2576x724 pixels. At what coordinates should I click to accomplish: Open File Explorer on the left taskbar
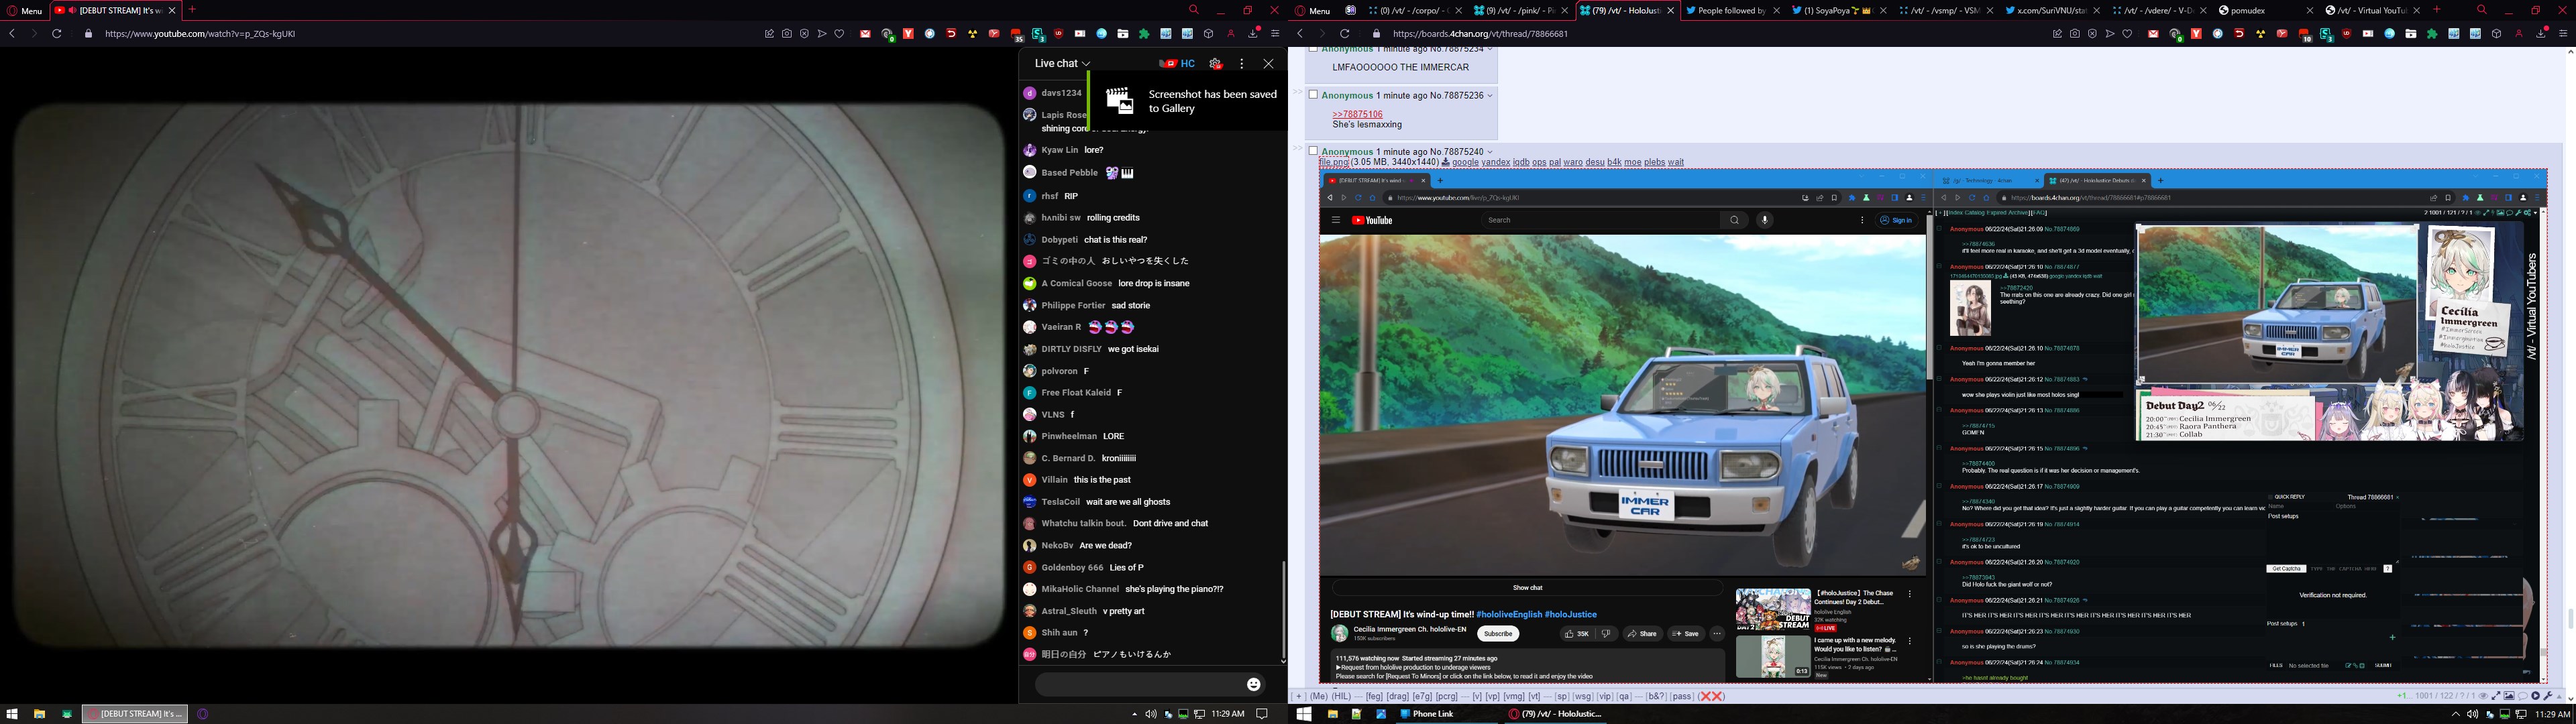(39, 714)
